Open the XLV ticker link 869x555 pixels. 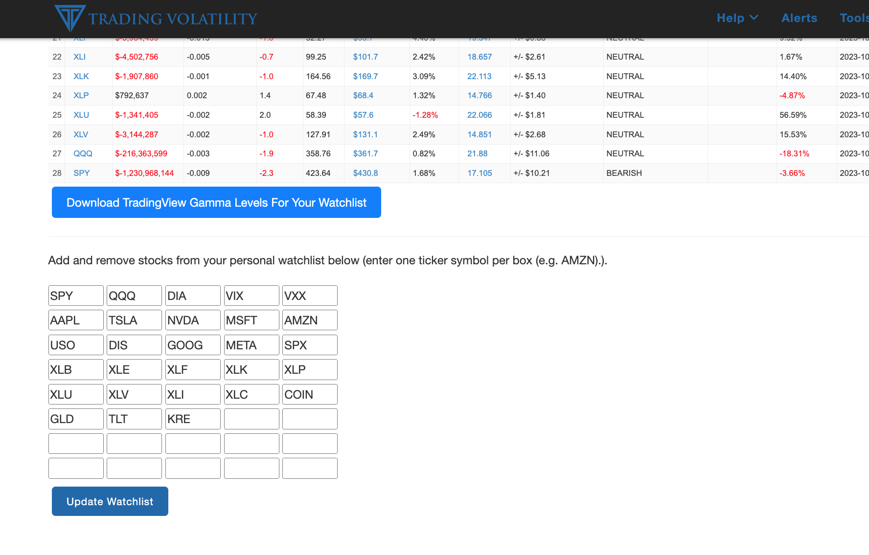81,134
